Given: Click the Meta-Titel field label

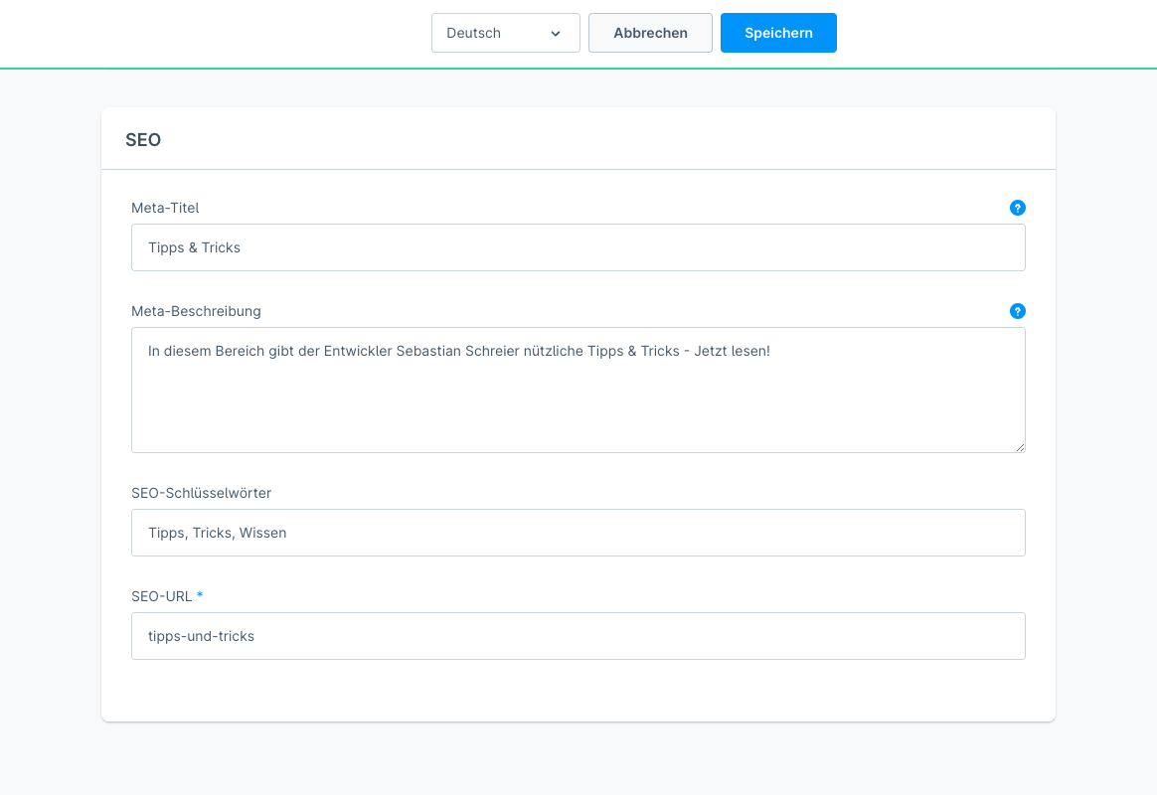Looking at the screenshot, I should 165,208.
